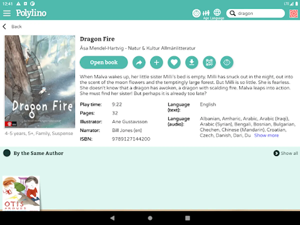300x225 pixels.
Task: Click Show all for same author
Action: click(x=286, y=153)
